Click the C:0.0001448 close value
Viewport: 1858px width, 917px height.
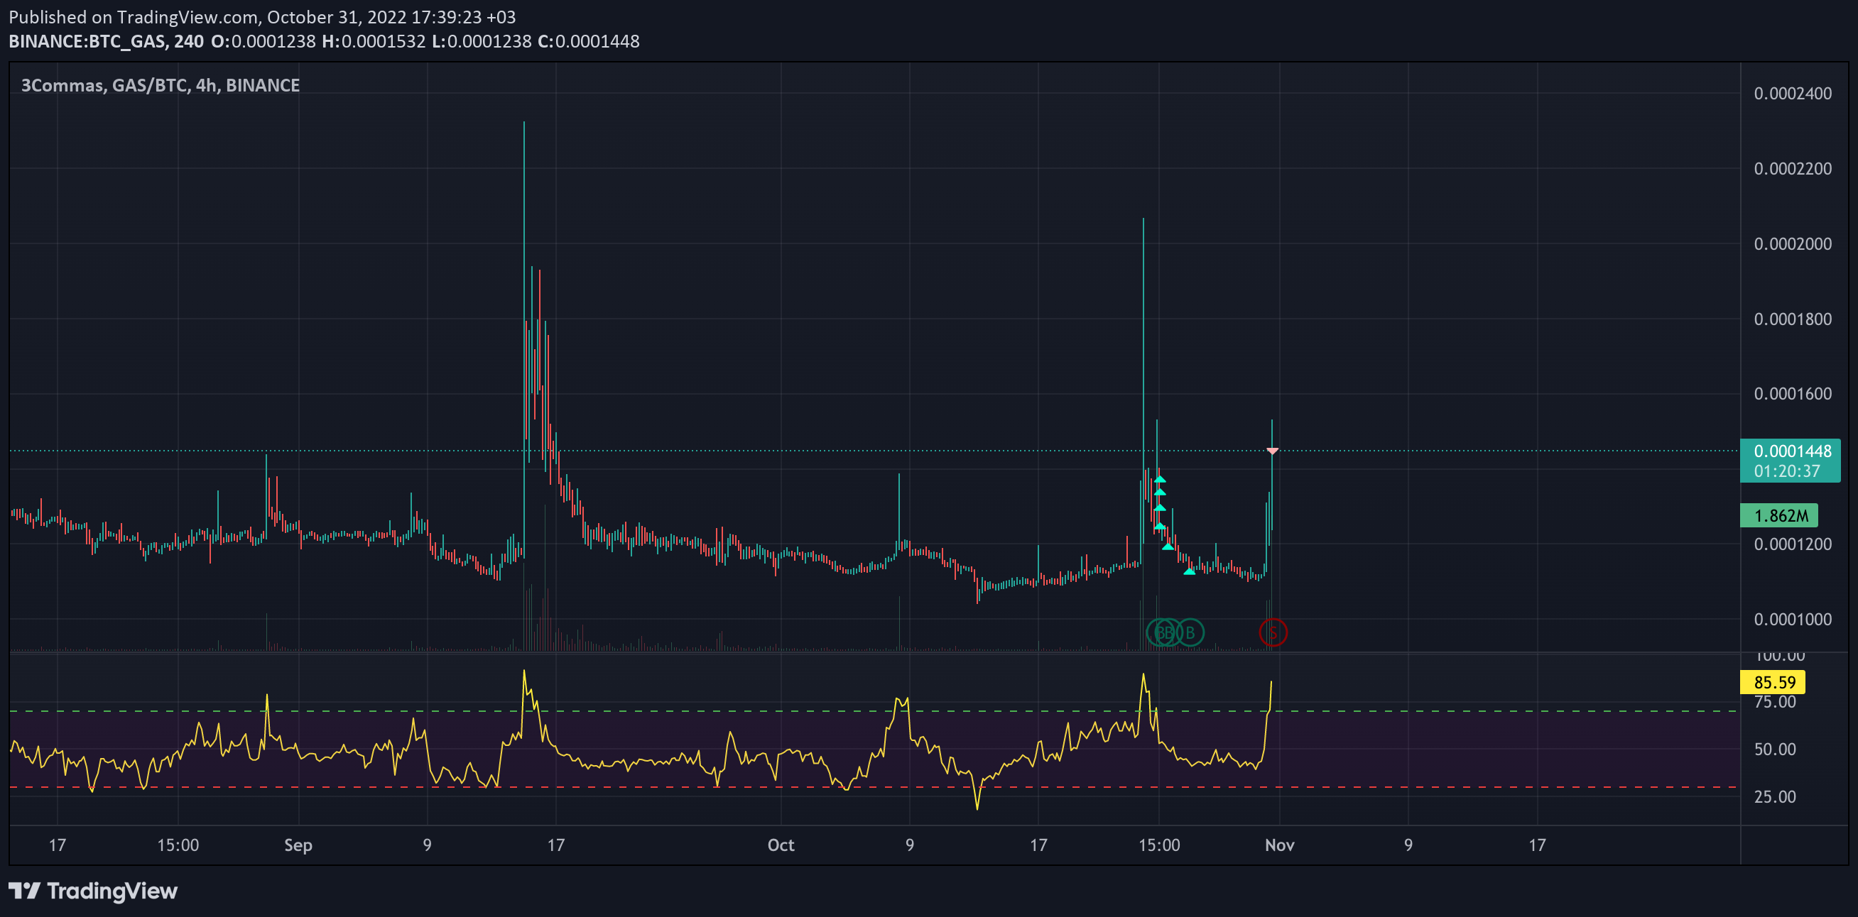589,41
